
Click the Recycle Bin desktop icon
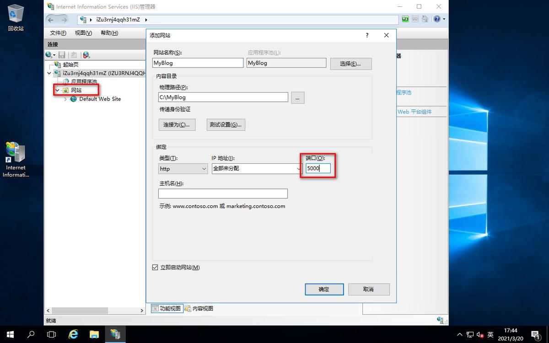(16, 17)
